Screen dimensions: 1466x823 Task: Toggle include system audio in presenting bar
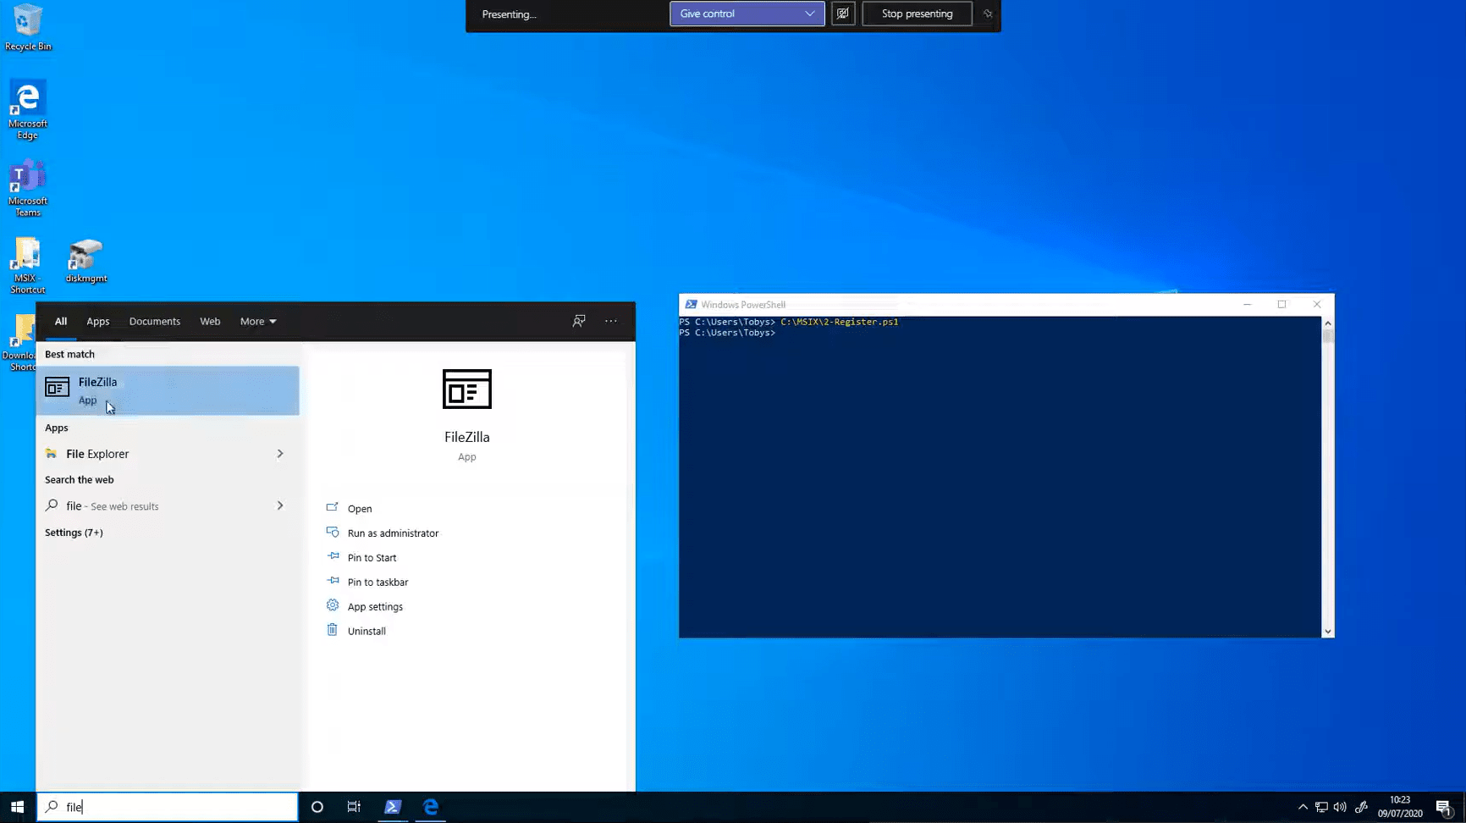click(x=843, y=14)
